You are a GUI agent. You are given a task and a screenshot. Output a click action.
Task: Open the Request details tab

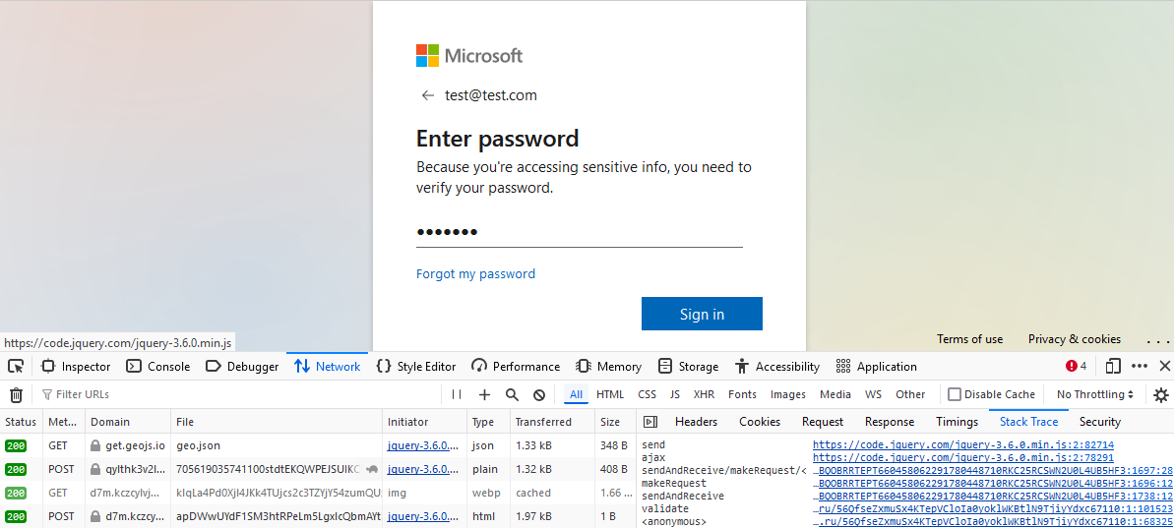(x=822, y=422)
